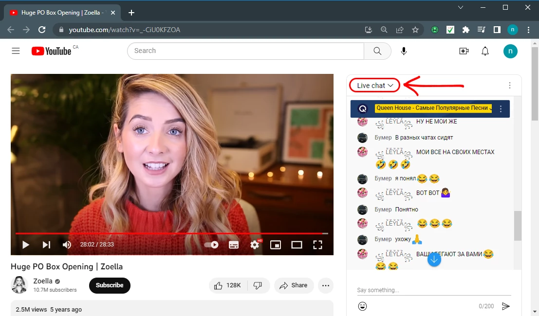
Task: Enable miniplayer mode
Action: point(276,245)
